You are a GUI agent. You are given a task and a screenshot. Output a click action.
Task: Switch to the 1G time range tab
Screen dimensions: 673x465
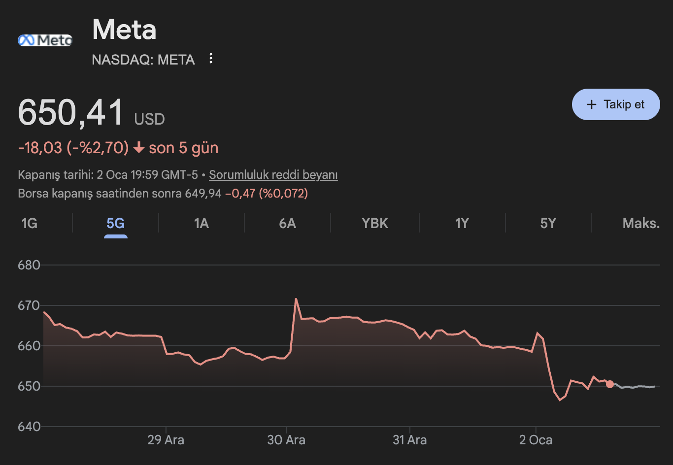tap(30, 223)
